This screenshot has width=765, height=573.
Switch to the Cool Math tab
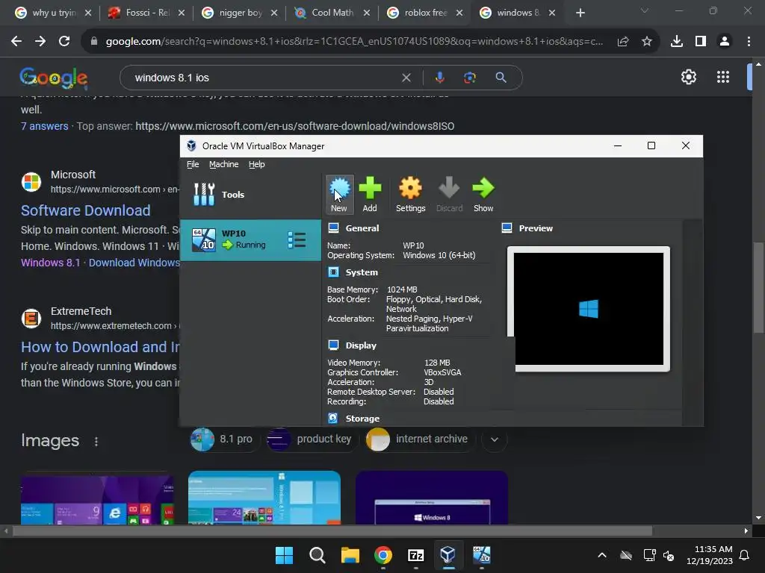click(332, 13)
